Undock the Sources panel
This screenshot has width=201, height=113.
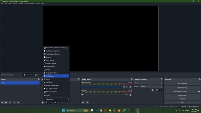click(79, 79)
